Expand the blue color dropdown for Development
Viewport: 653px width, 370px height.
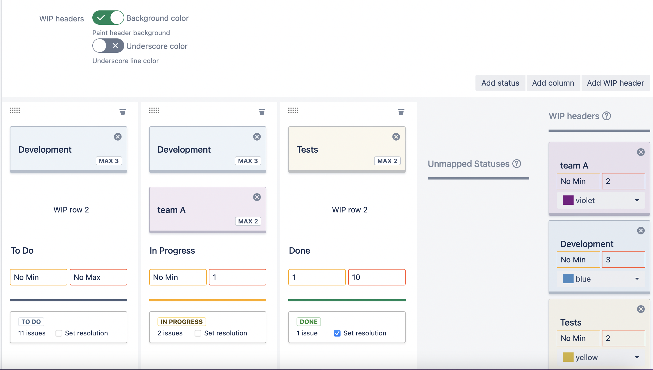601,279
